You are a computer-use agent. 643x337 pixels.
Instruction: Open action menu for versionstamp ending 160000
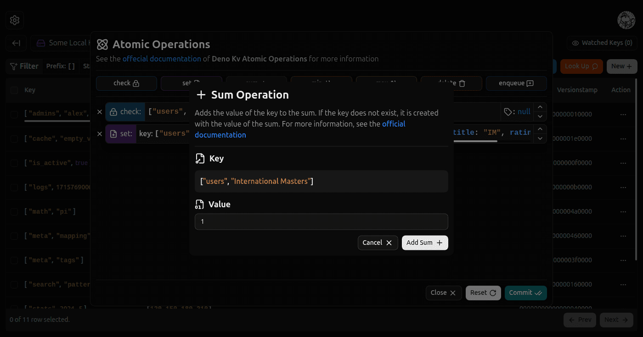tap(623, 284)
